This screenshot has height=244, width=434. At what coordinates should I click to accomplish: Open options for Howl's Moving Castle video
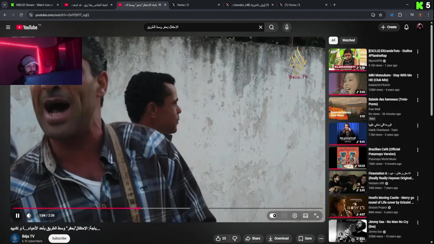pos(418,198)
